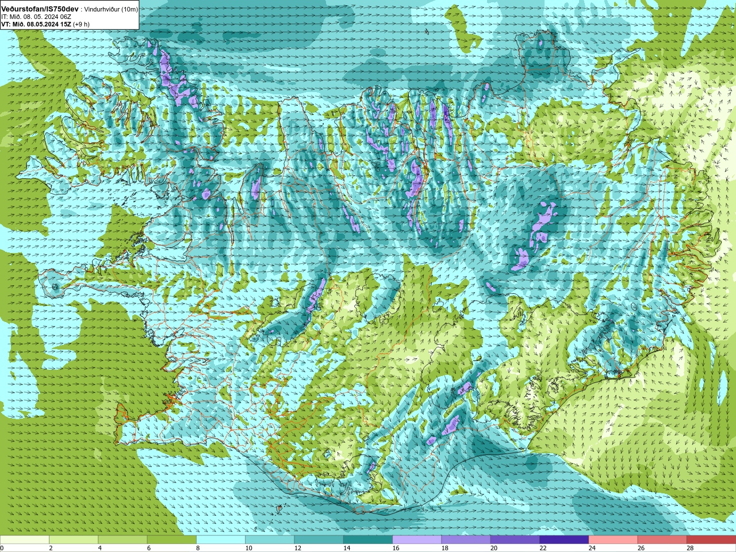Select the medium teal 12–14 legend swatch

click(319, 539)
